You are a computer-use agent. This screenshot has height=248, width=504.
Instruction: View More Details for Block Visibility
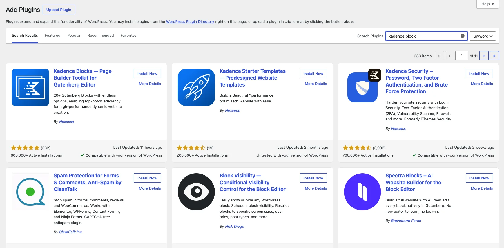point(316,188)
